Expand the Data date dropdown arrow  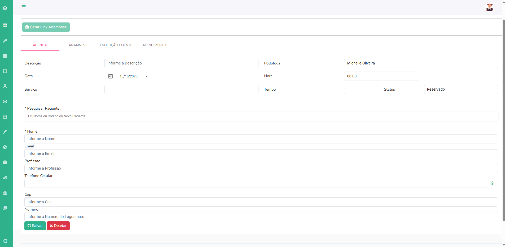(x=146, y=76)
